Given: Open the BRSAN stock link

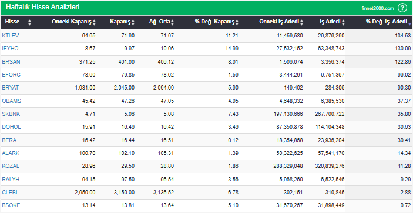Looking at the screenshot, I should 11,62.
